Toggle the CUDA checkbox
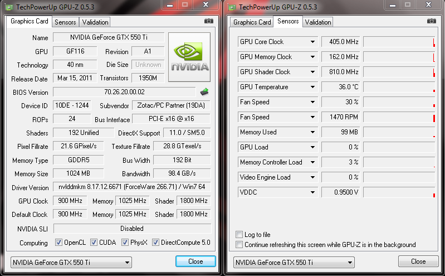 coord(94,243)
